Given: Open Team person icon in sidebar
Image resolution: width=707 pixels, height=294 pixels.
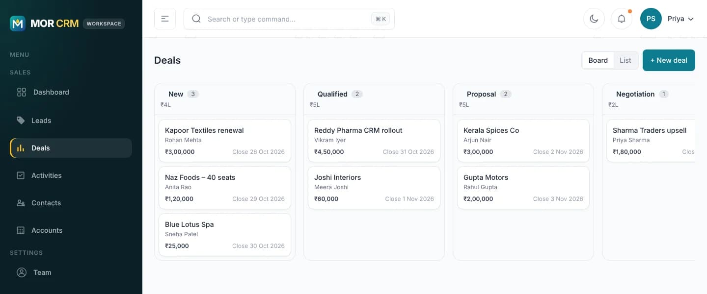Looking at the screenshot, I should click(22, 272).
